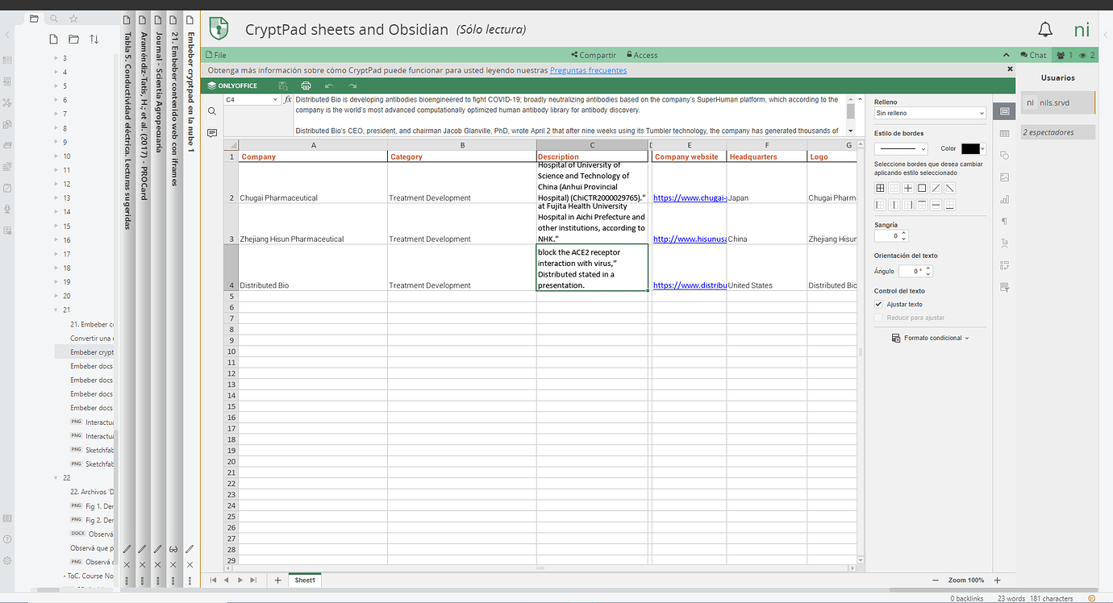The width and height of the screenshot is (1113, 603).
Task: Open table settings in right sidebar
Action: pos(1004,133)
